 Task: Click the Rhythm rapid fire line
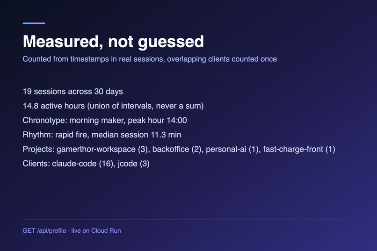(x=102, y=135)
